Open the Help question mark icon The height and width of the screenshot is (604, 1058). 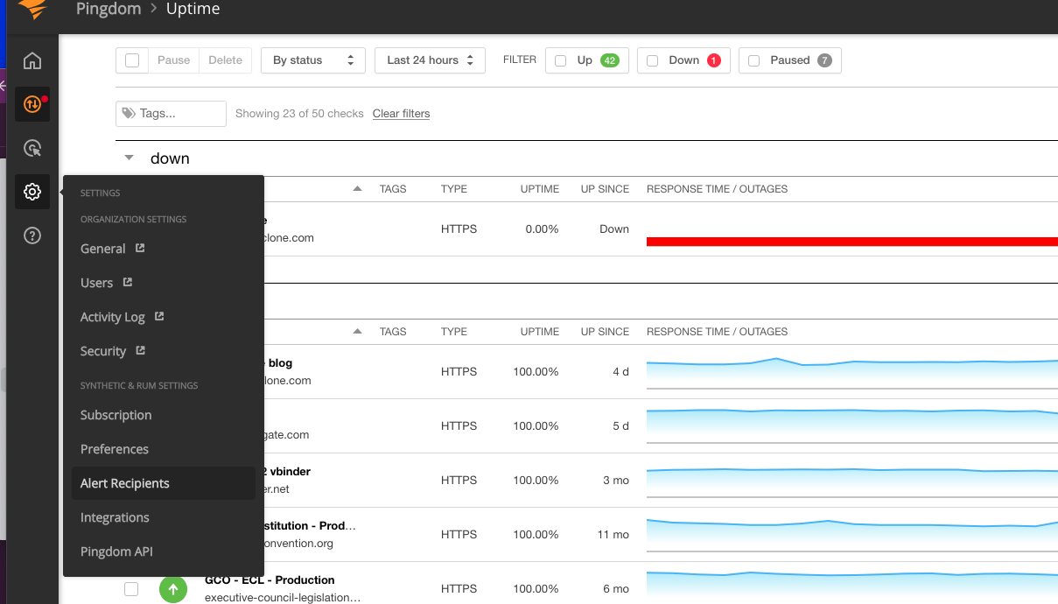pos(32,235)
